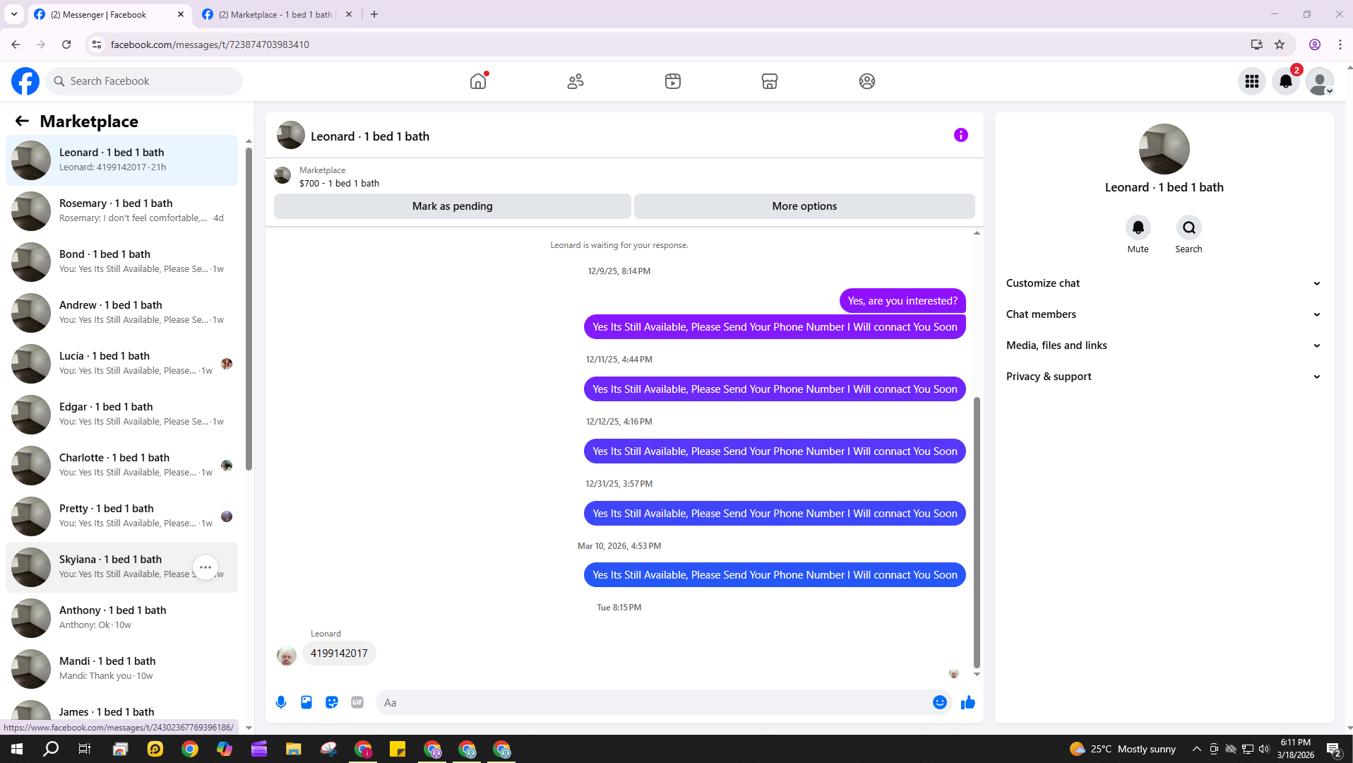Click Leonard's profile picture in right panel
The height and width of the screenshot is (763, 1353).
1164,149
